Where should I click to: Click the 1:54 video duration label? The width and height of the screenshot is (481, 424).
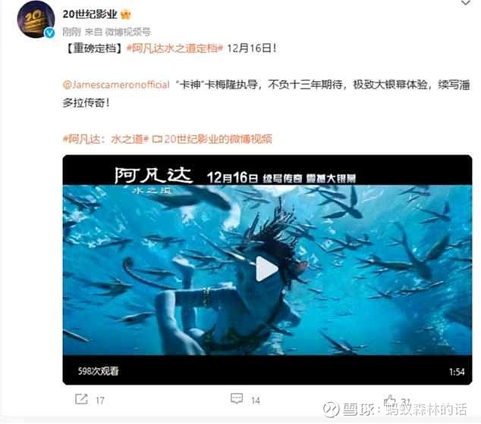(x=457, y=372)
